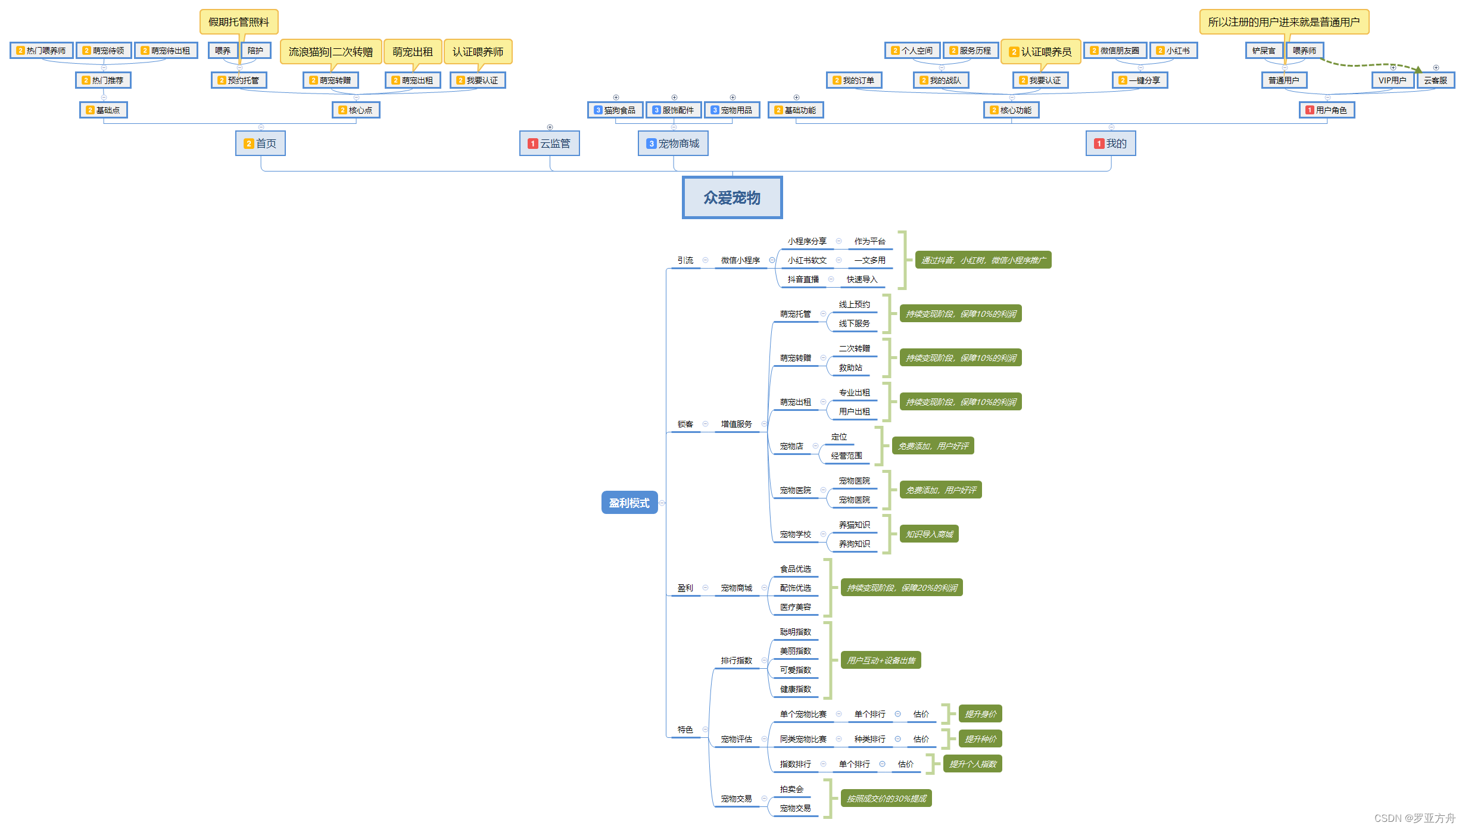Viewport: 1465px width, 829px height.
Task: Select the 盈利模式 blue topic node
Action: tap(629, 503)
